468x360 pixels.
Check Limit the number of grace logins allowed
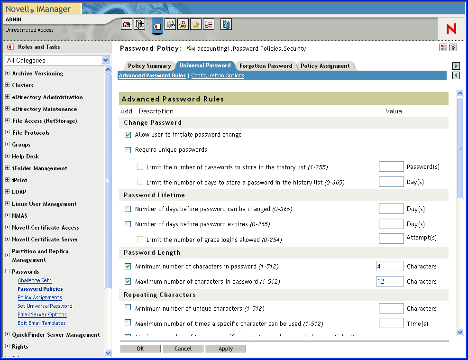coord(140,239)
